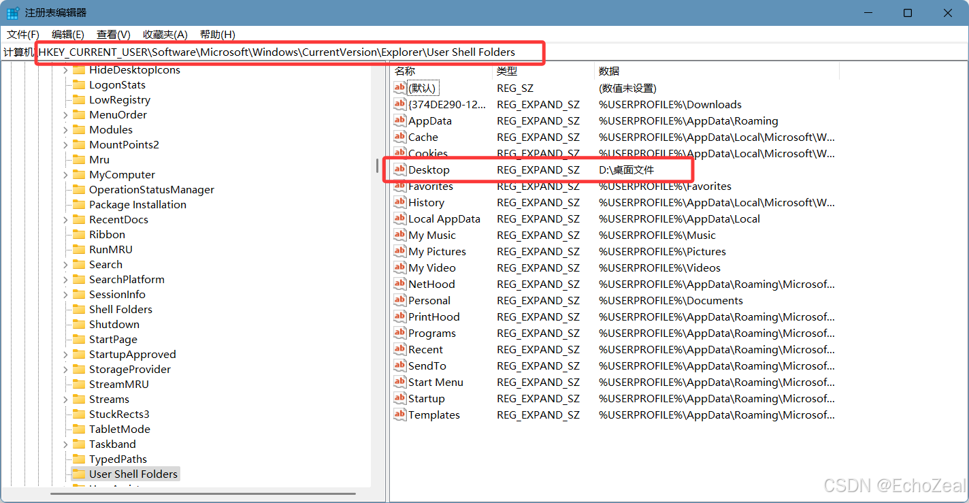Image resolution: width=969 pixels, height=503 pixels.
Task: Select the PrintHood value name
Action: tap(434, 317)
